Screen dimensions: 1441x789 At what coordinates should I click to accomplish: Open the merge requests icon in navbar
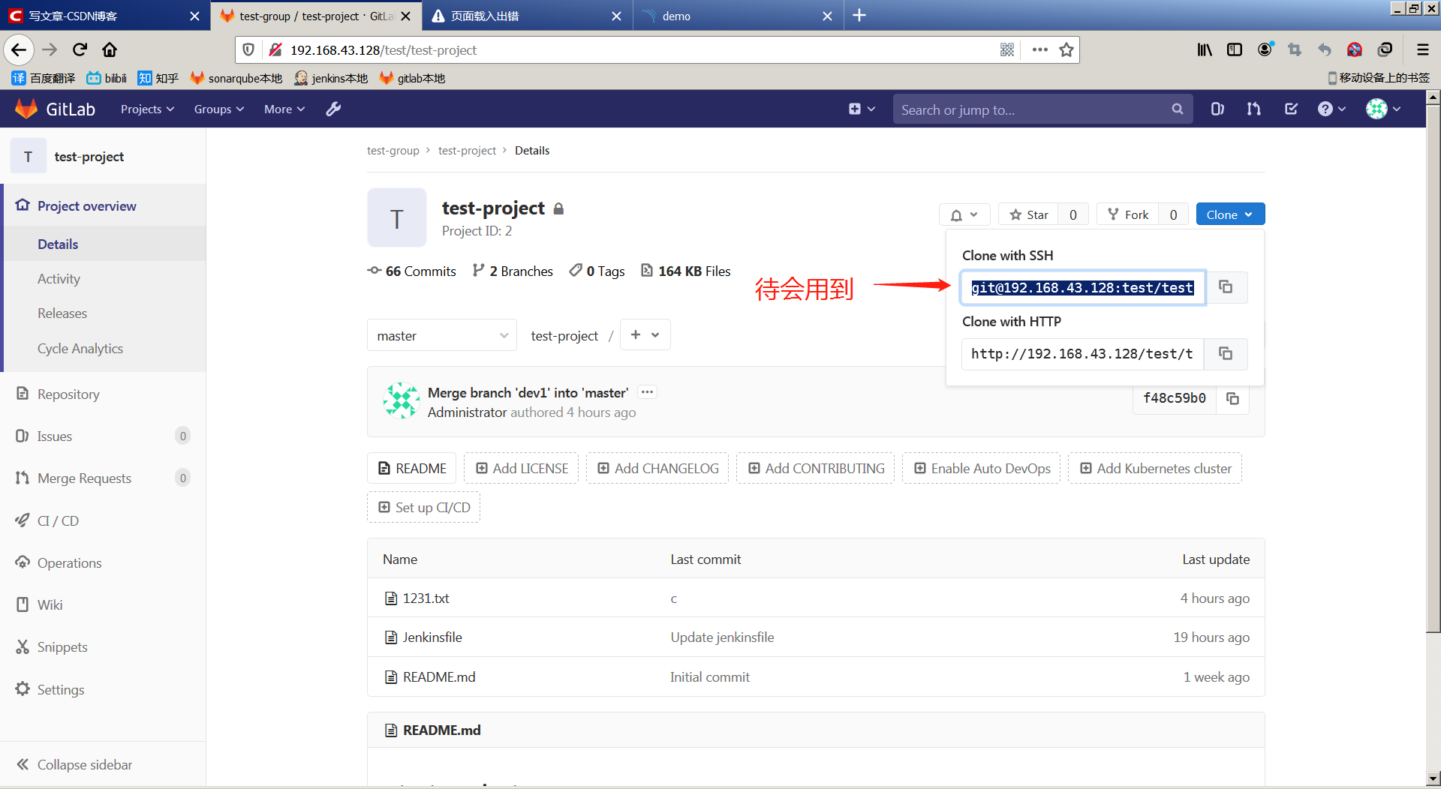click(1253, 109)
